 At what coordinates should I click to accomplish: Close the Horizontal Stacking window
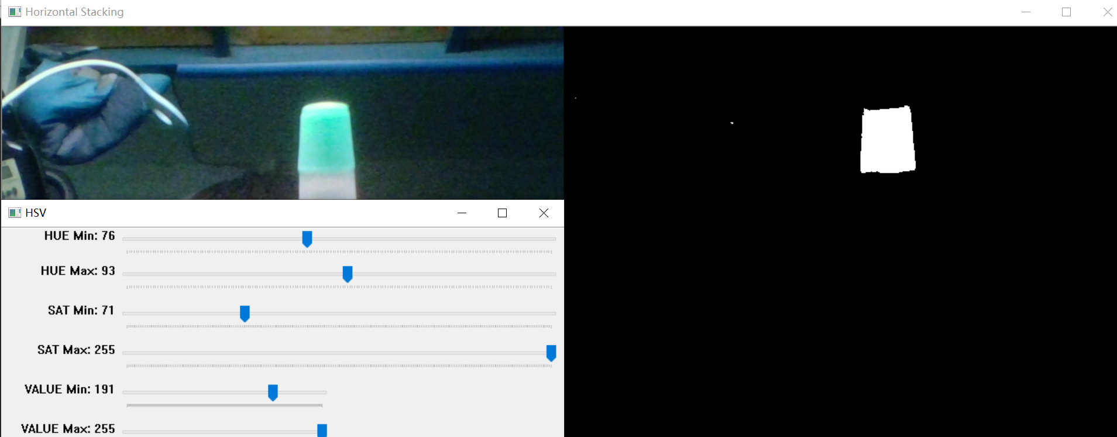pyautogui.click(x=1107, y=12)
